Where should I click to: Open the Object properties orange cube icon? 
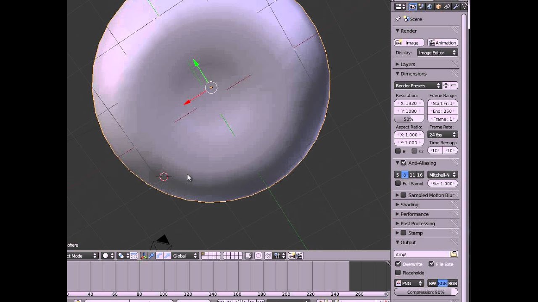pyautogui.click(x=438, y=7)
